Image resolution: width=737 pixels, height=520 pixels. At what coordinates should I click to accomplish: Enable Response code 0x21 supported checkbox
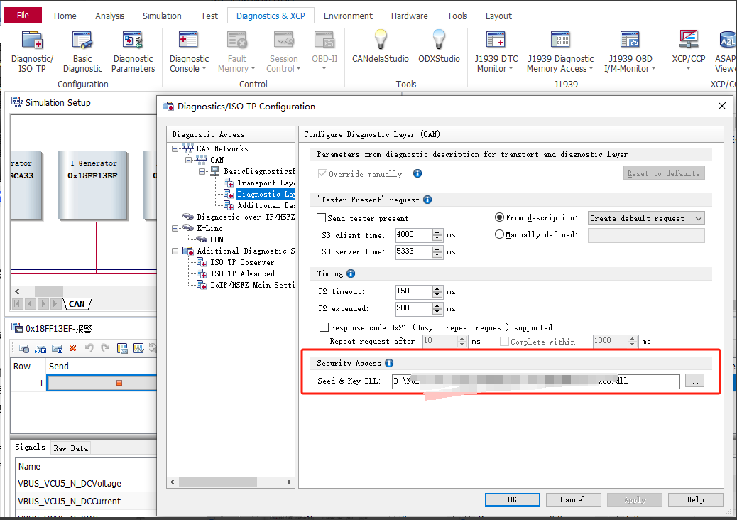point(324,327)
